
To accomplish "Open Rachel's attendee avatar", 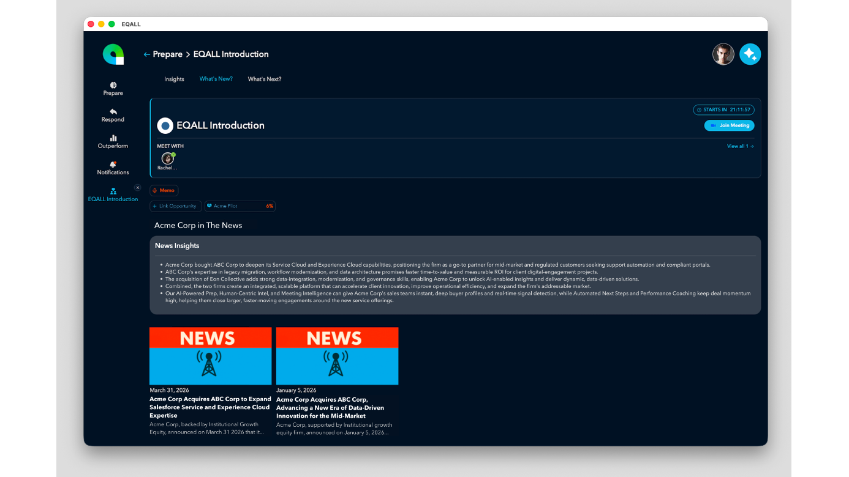I will (x=167, y=158).
